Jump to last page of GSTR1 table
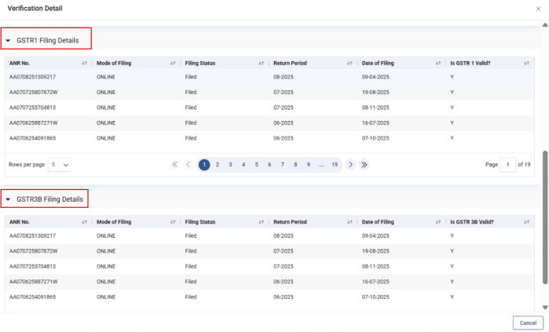Viewport: 549px width, 332px height. click(x=364, y=165)
